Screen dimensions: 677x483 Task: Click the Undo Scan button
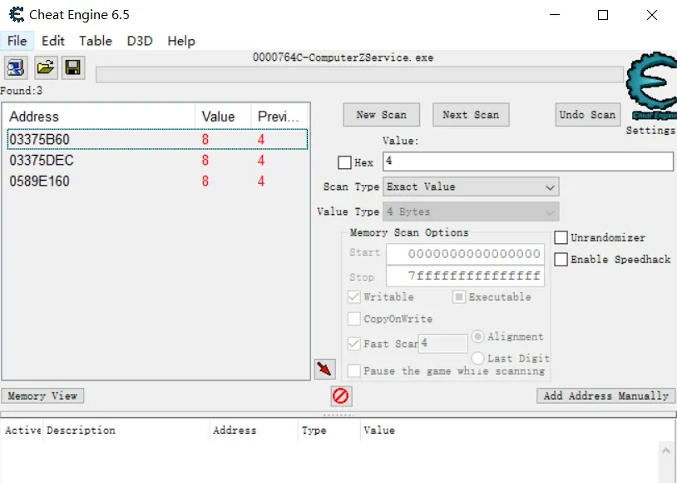[x=588, y=115]
